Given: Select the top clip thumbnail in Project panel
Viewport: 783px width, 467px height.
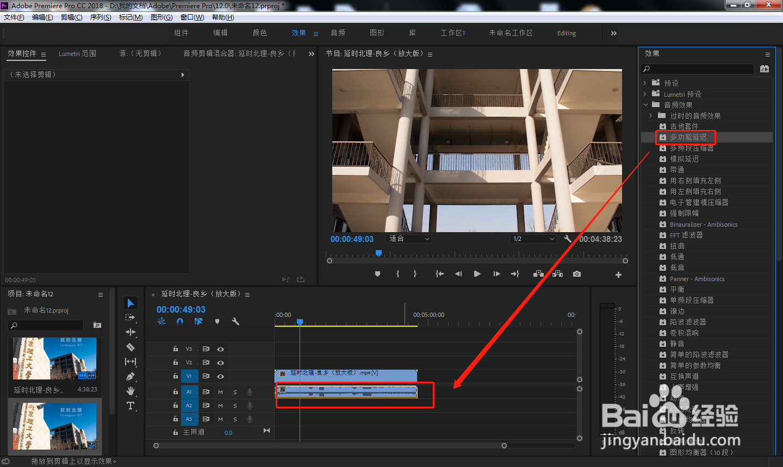Looking at the screenshot, I should click(x=55, y=358).
